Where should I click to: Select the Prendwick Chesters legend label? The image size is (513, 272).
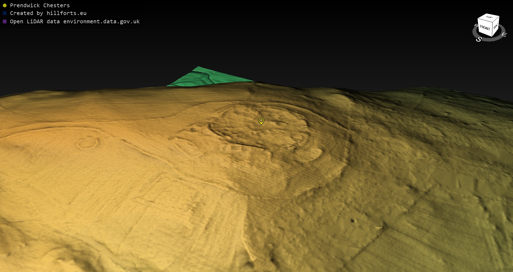pos(40,5)
